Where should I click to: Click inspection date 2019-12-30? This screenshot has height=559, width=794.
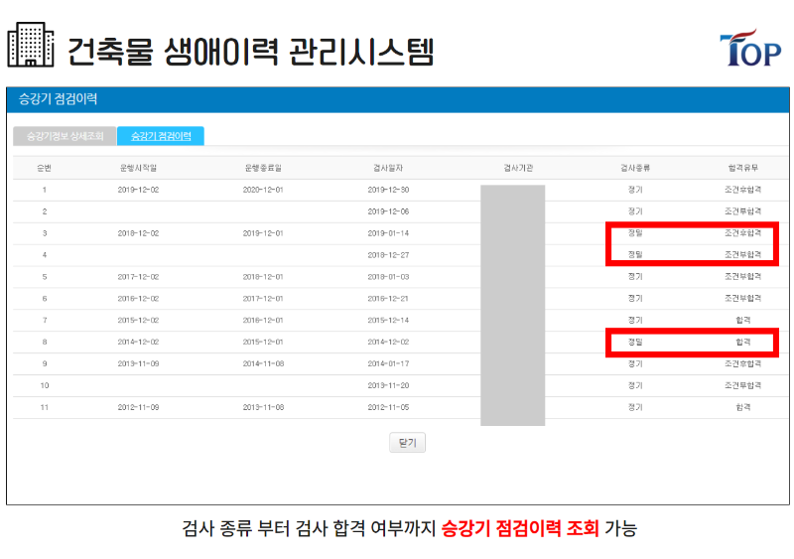(388, 190)
